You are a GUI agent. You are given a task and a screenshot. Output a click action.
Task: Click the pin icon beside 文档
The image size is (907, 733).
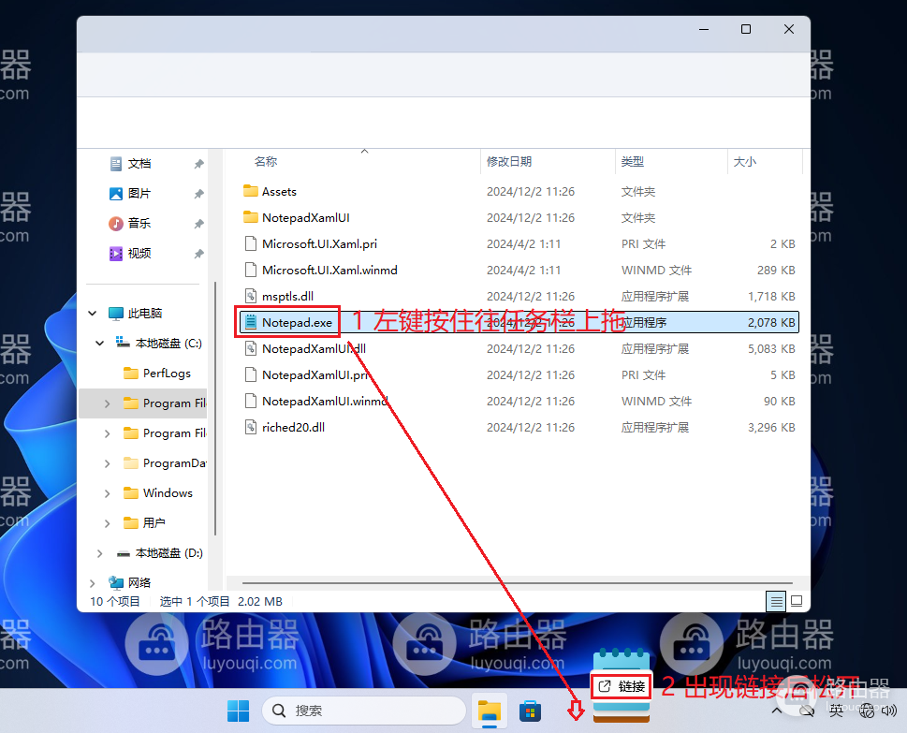pyautogui.click(x=199, y=164)
